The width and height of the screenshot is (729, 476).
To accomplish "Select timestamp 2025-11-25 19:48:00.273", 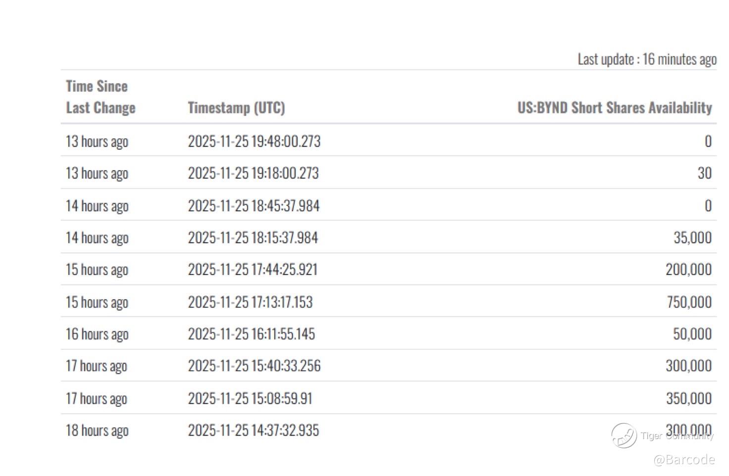I will [254, 142].
